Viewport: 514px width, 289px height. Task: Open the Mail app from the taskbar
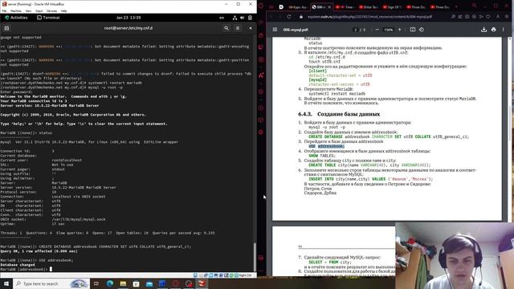tap(149, 283)
